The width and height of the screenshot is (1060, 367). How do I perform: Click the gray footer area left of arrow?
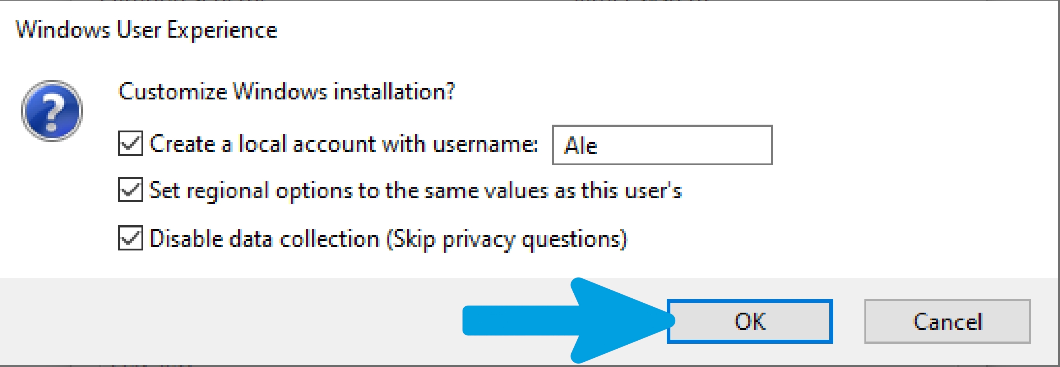point(230,321)
